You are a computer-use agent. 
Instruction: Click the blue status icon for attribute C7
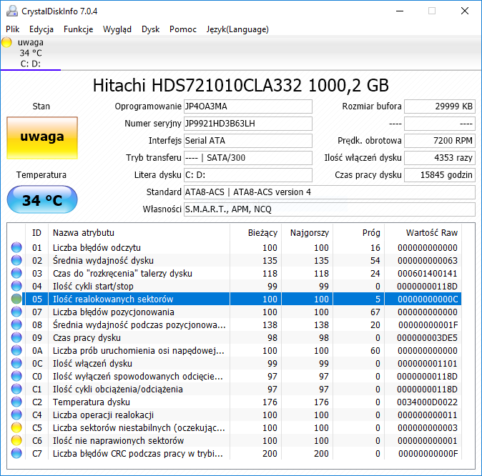[x=16, y=454]
